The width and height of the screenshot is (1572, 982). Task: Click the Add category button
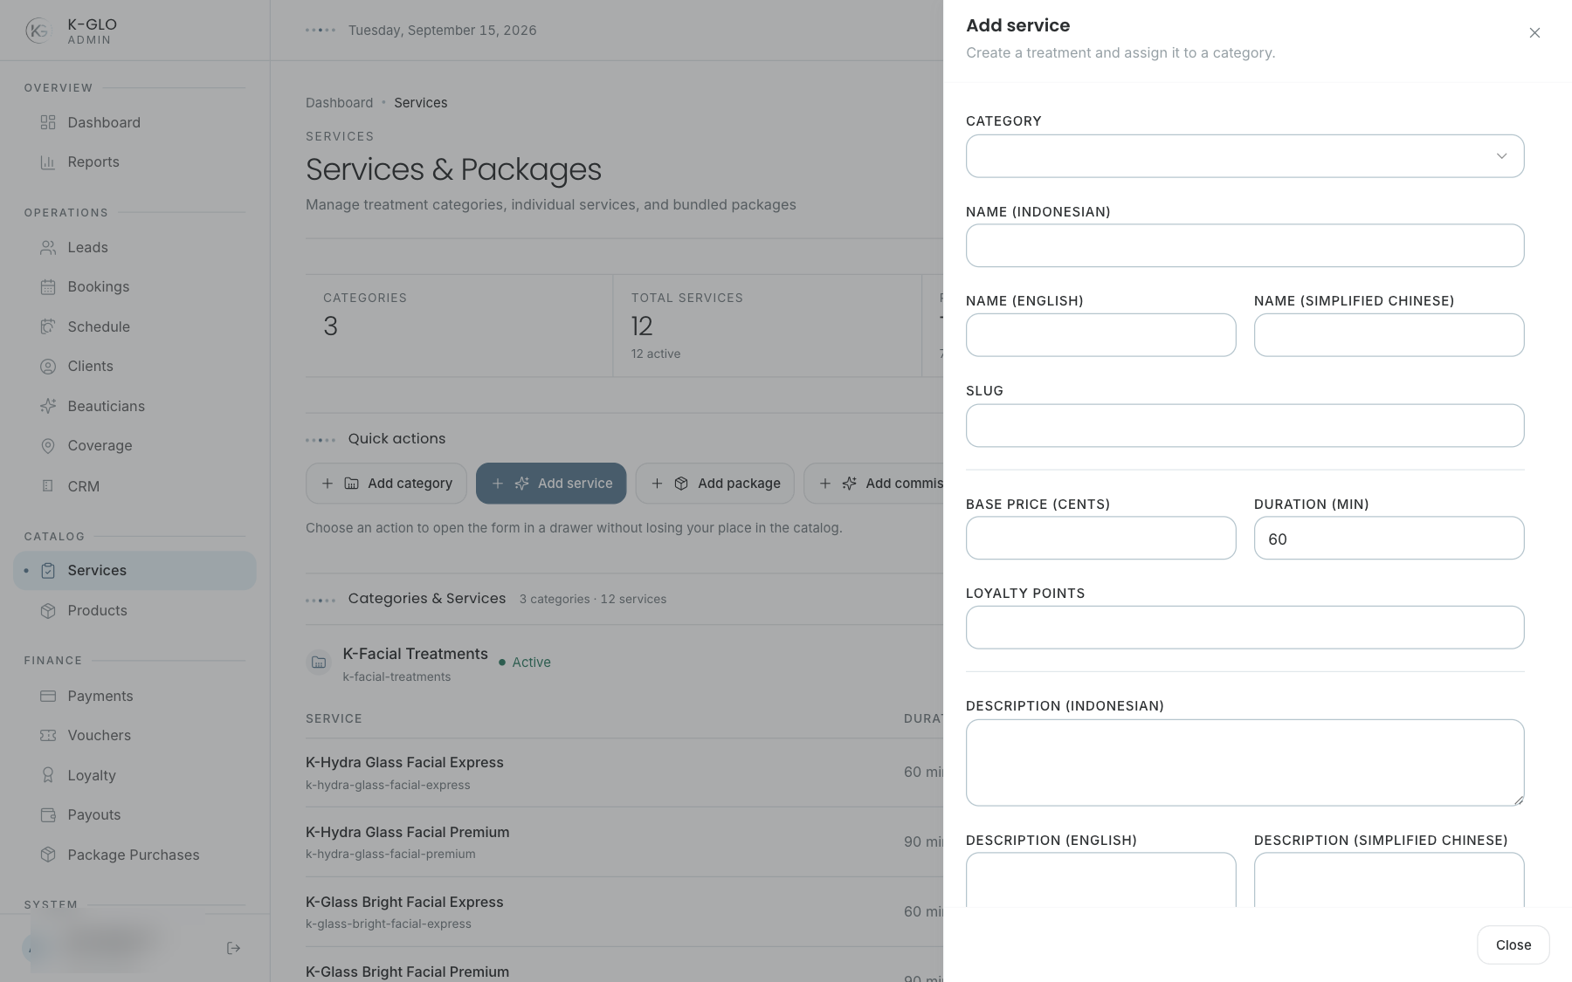[386, 484]
